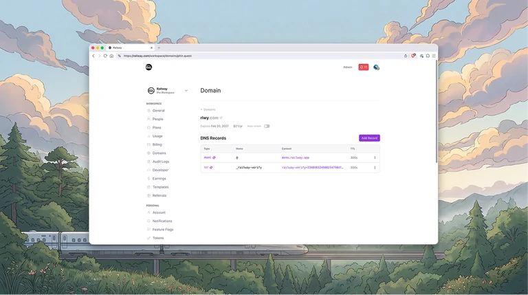Click the Add Record button
The height and width of the screenshot is (295, 528).
coord(369,138)
